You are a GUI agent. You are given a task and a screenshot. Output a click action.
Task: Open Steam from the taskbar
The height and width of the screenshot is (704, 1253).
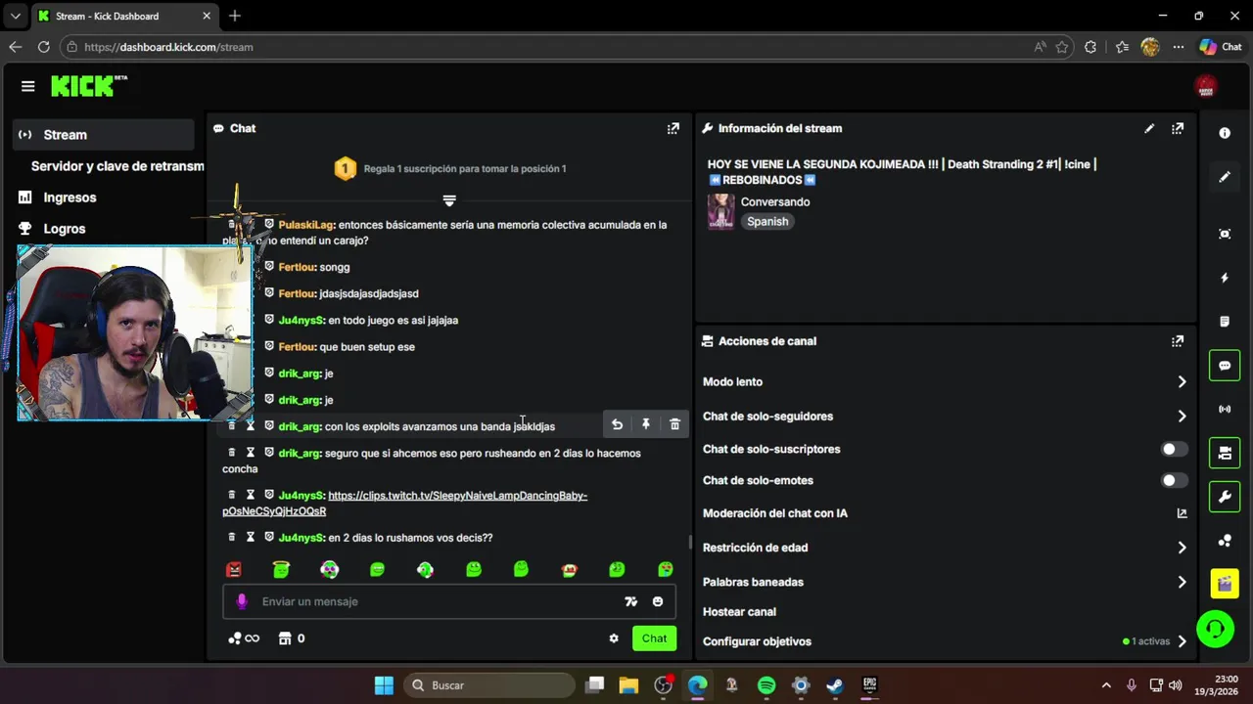[835, 685]
